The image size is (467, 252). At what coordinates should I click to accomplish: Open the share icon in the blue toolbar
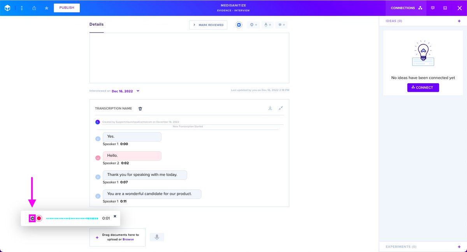tap(34, 8)
